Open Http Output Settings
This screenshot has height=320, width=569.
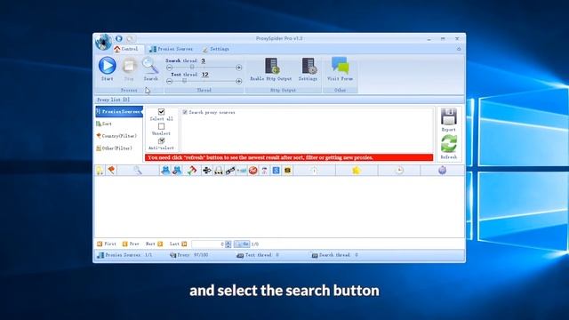pyautogui.click(x=309, y=69)
